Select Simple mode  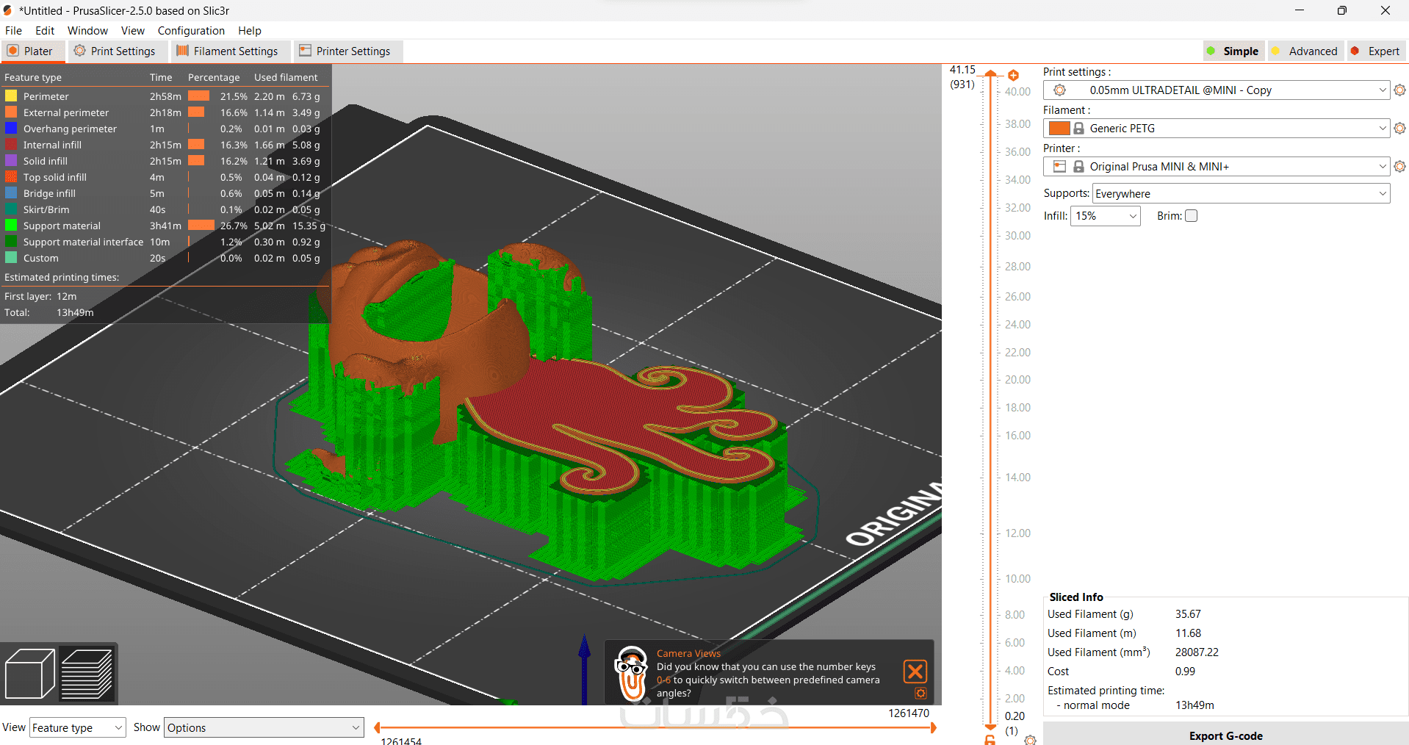1233,51
